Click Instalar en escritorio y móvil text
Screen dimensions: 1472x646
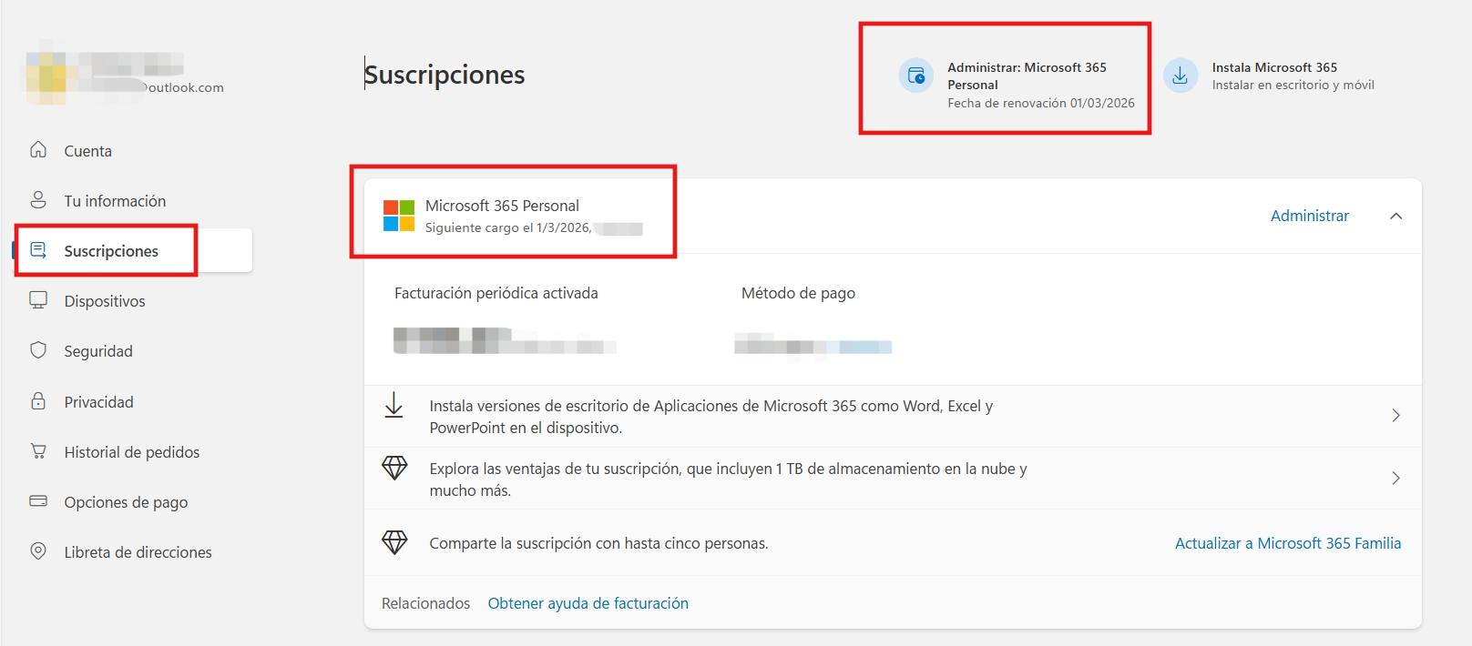click(x=1293, y=85)
